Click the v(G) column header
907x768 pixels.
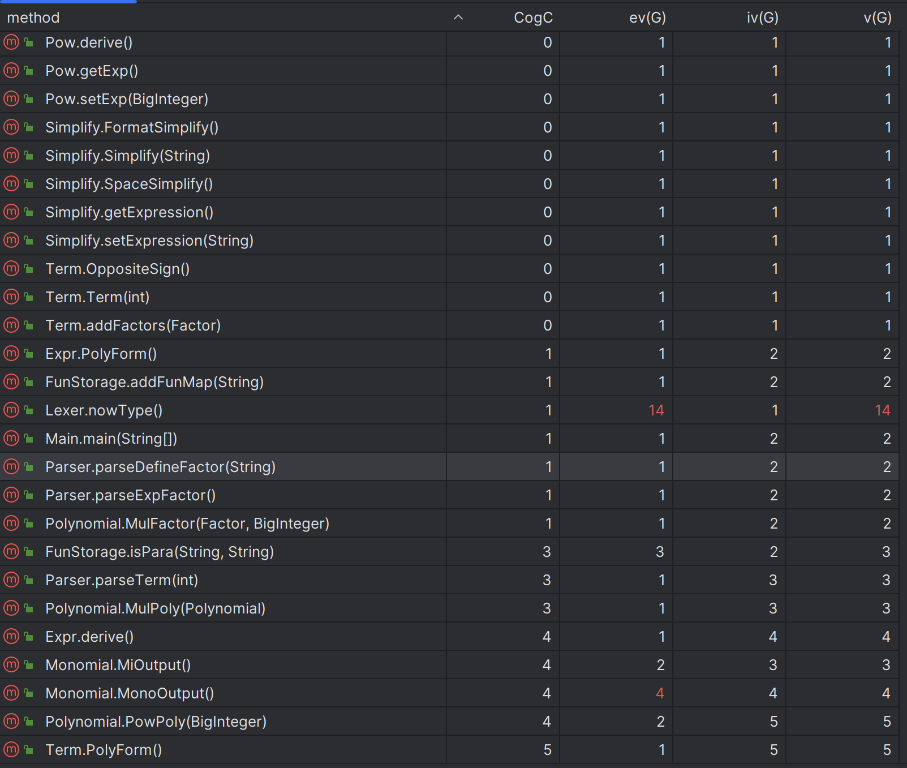[x=878, y=18]
